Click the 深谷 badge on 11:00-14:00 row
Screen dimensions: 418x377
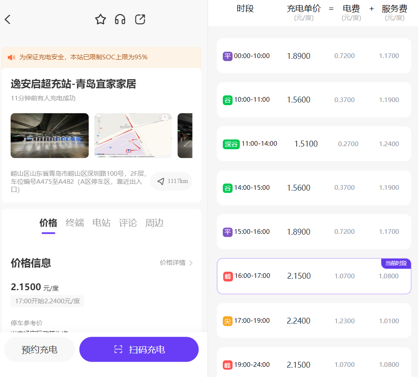231,144
